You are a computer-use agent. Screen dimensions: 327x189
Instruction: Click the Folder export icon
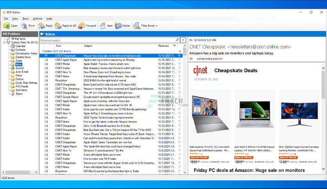(118, 26)
